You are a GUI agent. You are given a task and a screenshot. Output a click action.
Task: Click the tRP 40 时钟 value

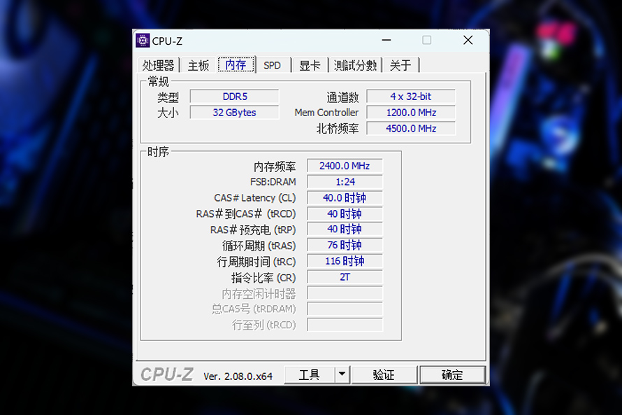point(345,229)
